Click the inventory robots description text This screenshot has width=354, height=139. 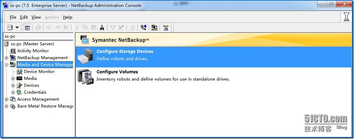pos(163,79)
